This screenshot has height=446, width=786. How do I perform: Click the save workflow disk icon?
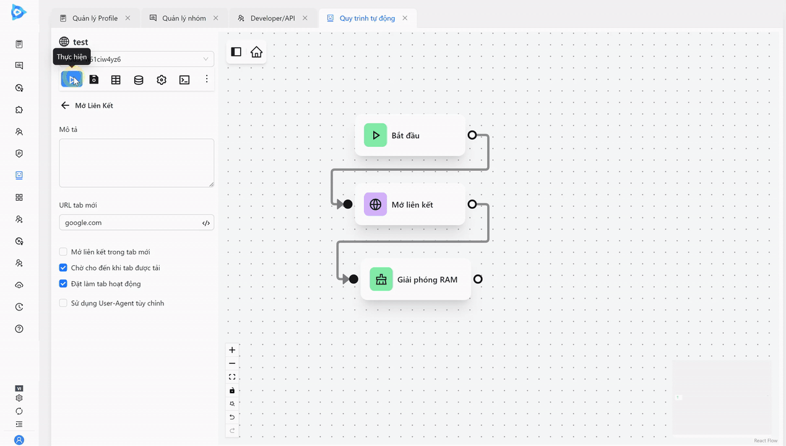[x=94, y=79]
